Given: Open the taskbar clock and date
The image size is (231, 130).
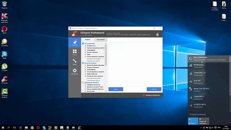Looking at the screenshot, I should 226,127.
